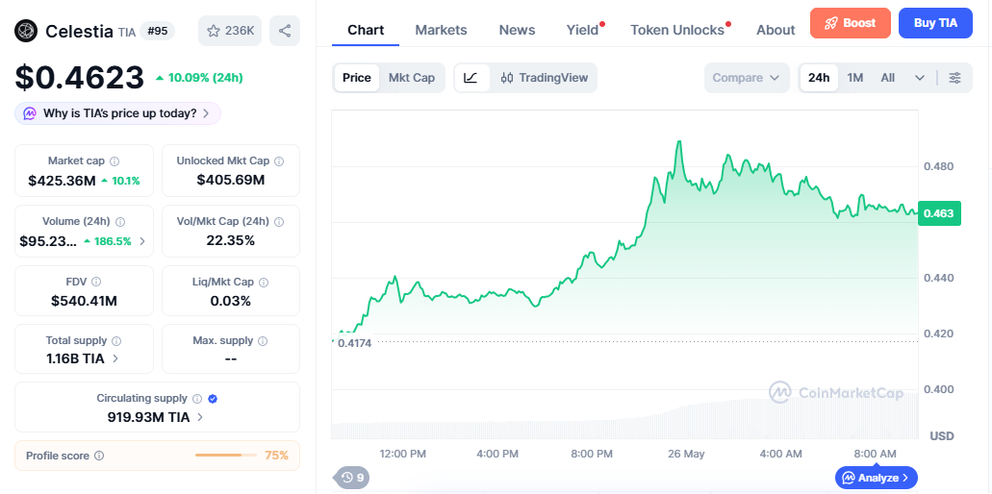The width and height of the screenshot is (992, 494).
Task: Switch to line chart view icon
Action: tap(471, 78)
